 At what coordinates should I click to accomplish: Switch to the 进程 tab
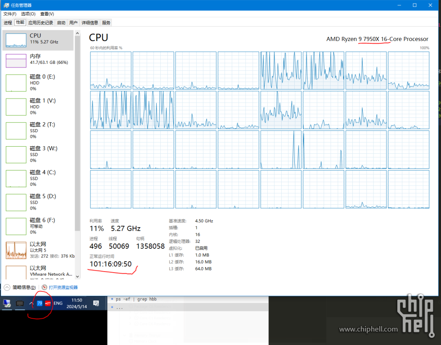click(x=8, y=23)
